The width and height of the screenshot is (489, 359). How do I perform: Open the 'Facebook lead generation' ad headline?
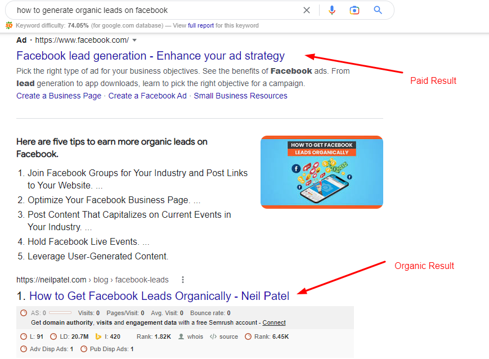tap(150, 56)
